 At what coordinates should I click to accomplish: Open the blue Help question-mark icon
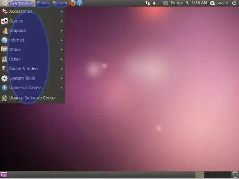[79, 3]
